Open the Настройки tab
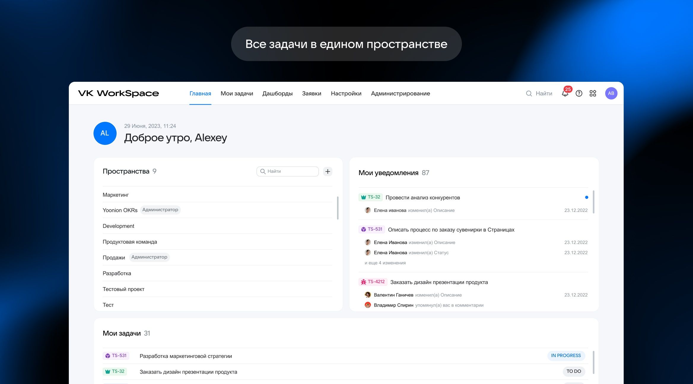This screenshot has height=384, width=693. tap(346, 94)
